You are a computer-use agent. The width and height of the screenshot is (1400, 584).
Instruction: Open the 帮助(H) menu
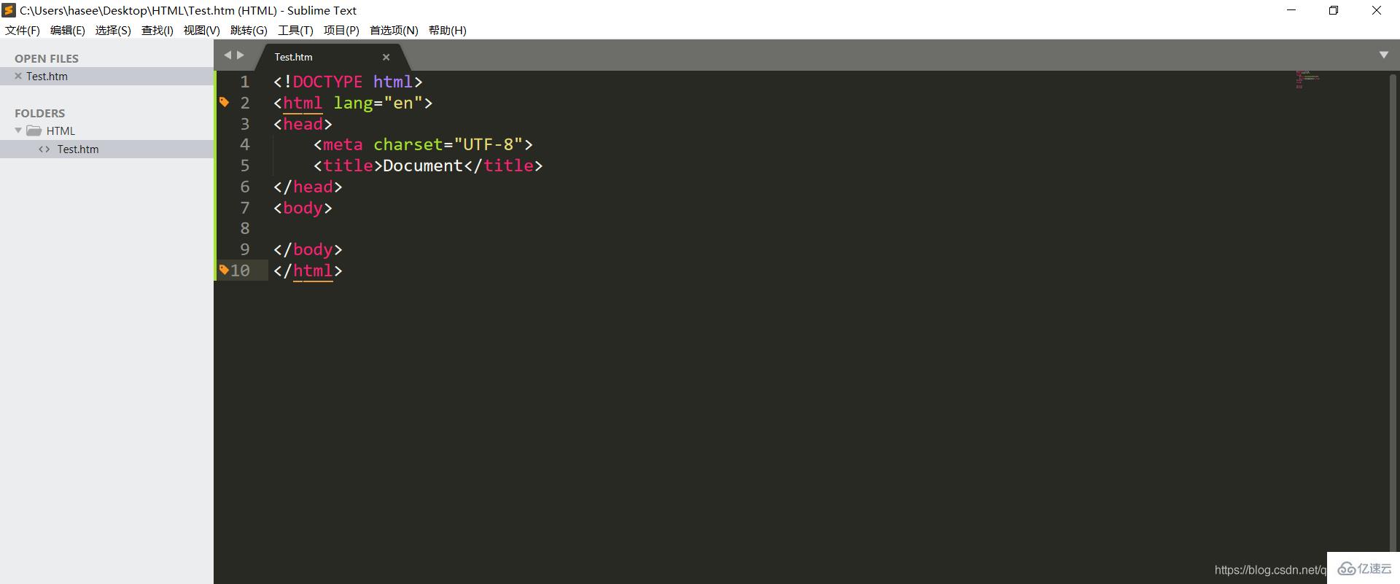click(x=447, y=30)
